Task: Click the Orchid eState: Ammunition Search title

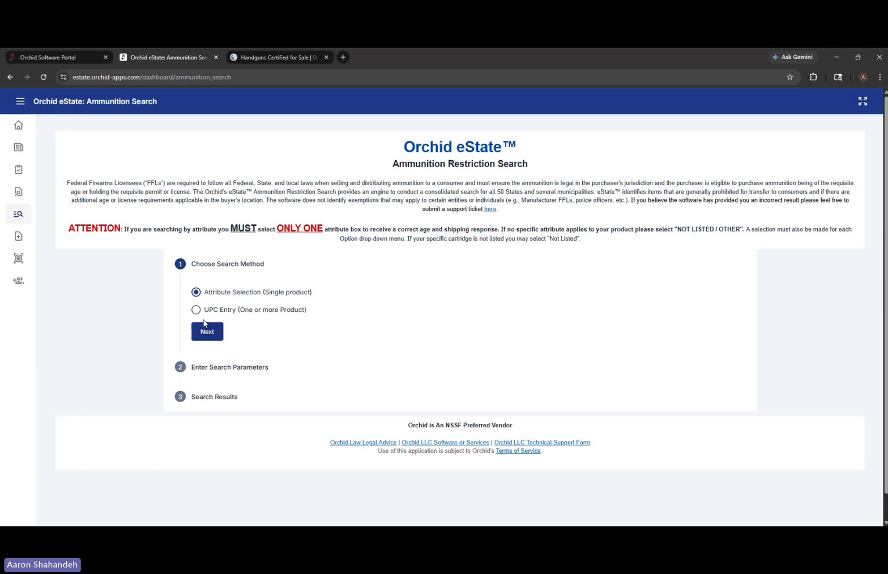Action: tap(95, 101)
